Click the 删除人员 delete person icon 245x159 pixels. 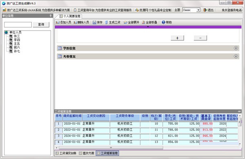click(76, 22)
